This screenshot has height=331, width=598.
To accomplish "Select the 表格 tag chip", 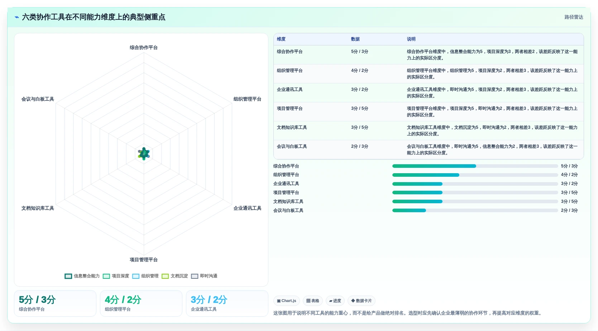I will (313, 301).
